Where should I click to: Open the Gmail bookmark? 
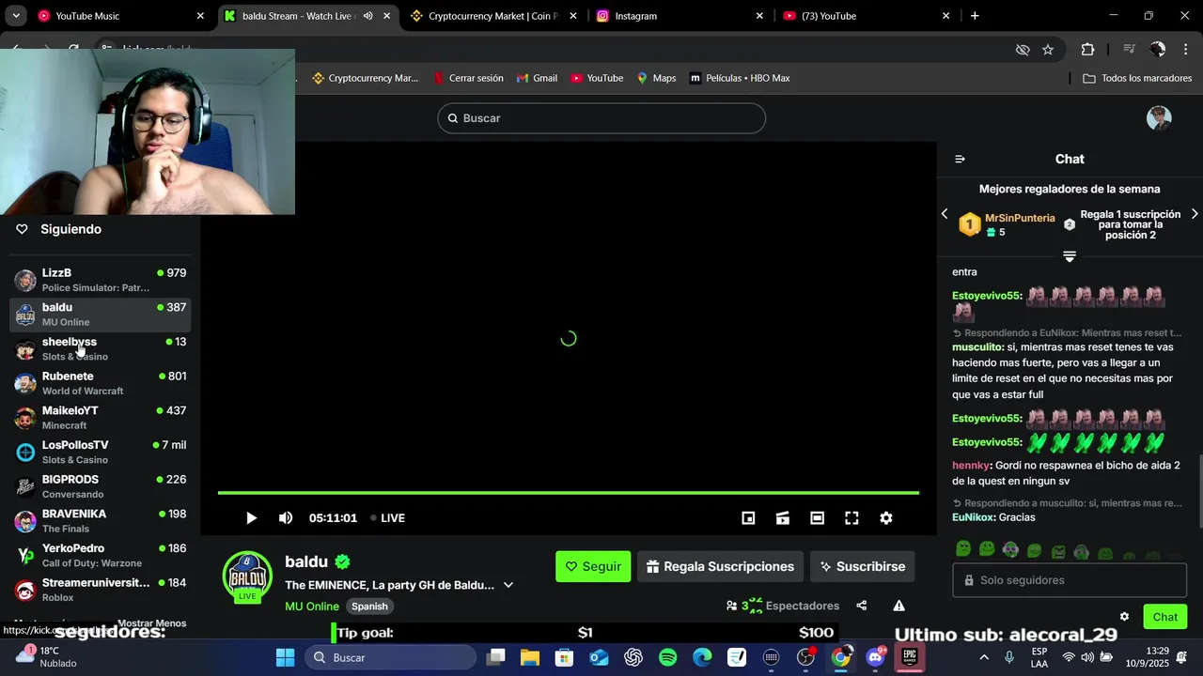coord(537,78)
